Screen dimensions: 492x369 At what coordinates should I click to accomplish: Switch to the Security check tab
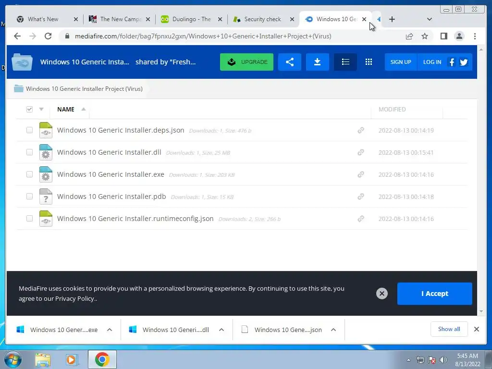tap(262, 19)
